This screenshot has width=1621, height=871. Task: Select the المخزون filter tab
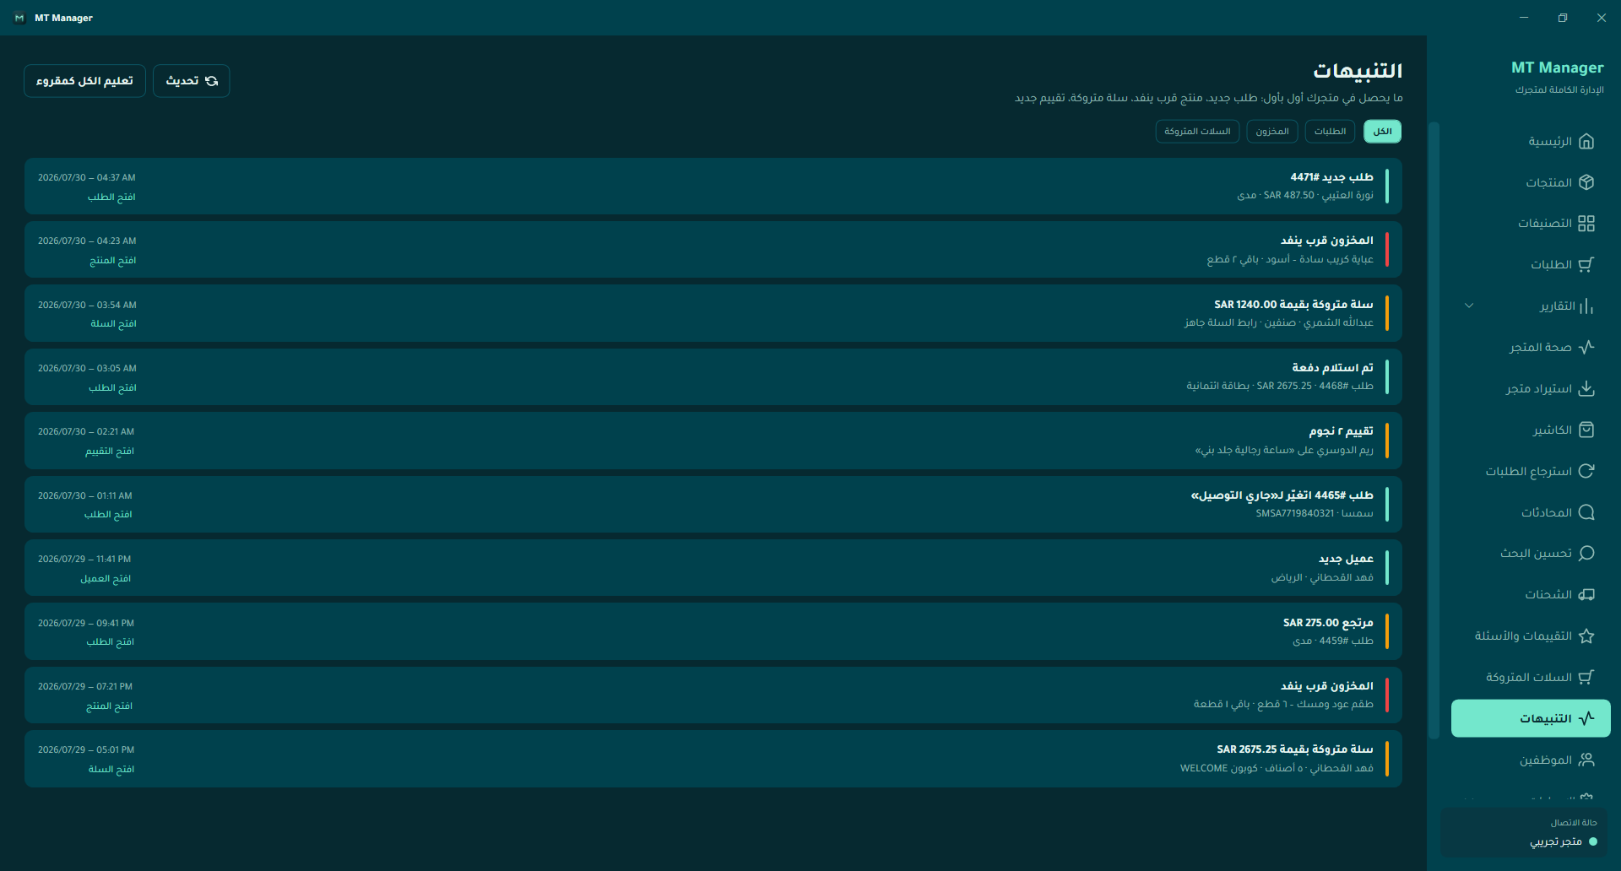(1271, 132)
